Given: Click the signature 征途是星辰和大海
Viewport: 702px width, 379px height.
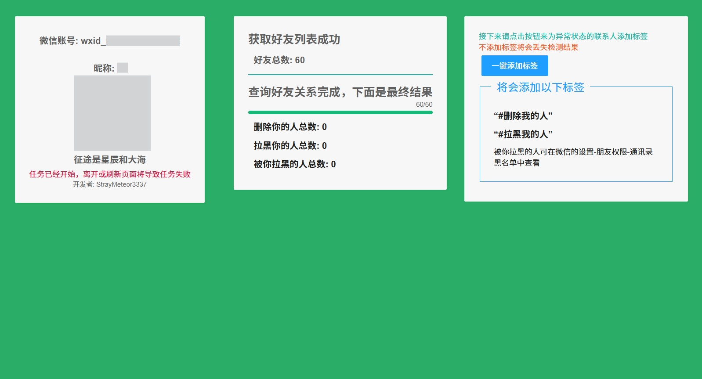Looking at the screenshot, I should click(109, 159).
